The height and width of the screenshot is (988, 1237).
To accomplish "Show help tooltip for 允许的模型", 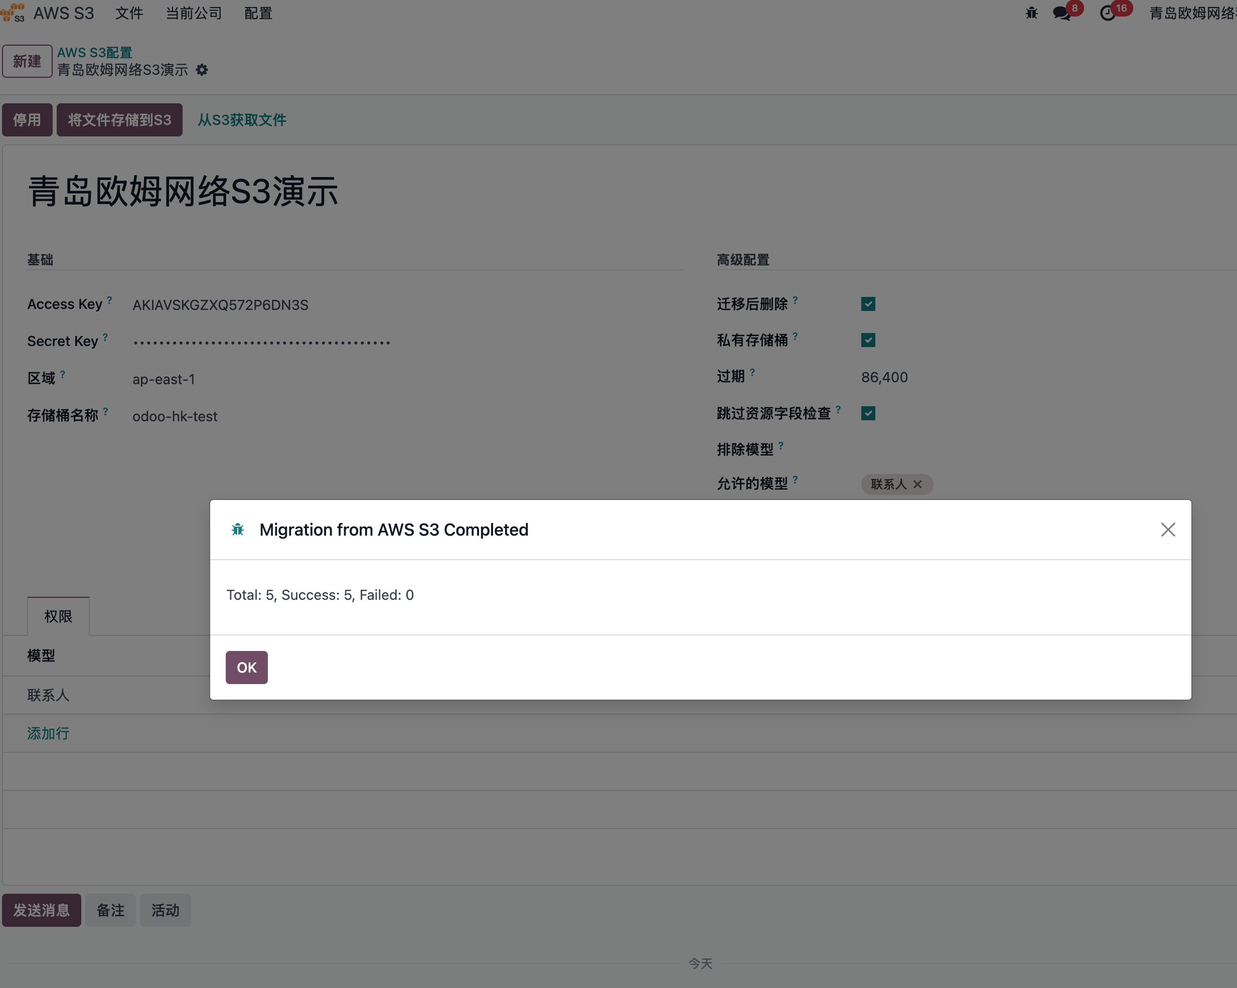I will (795, 479).
